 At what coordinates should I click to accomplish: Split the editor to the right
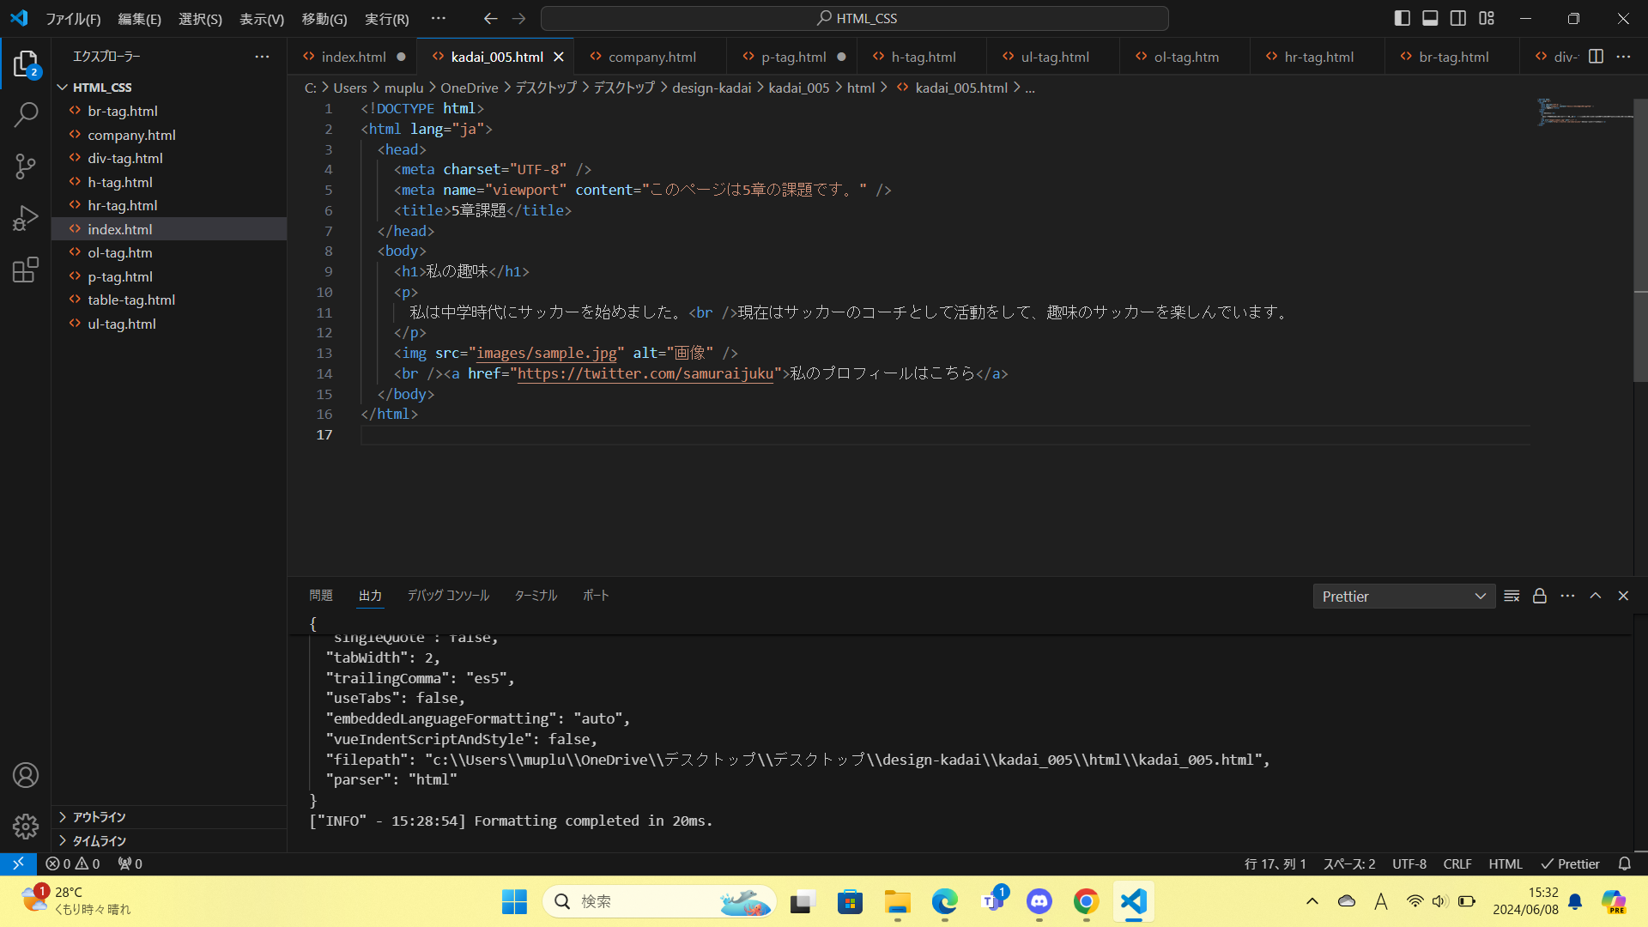[x=1596, y=57]
